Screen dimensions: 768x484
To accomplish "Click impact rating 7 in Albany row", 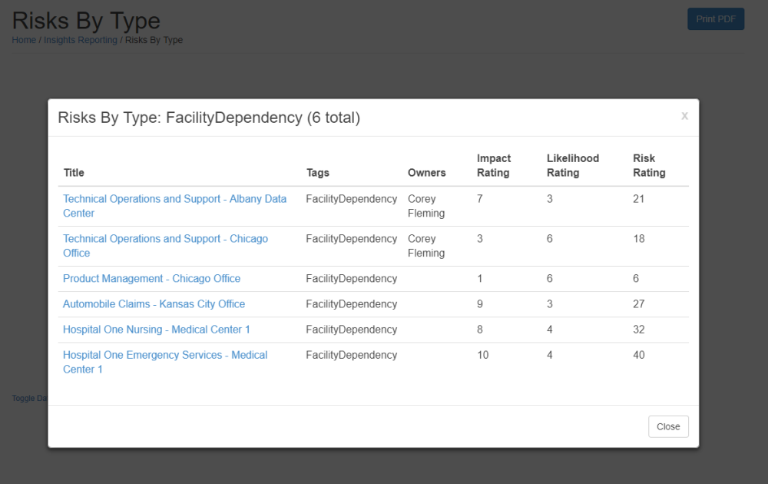I will click(480, 199).
